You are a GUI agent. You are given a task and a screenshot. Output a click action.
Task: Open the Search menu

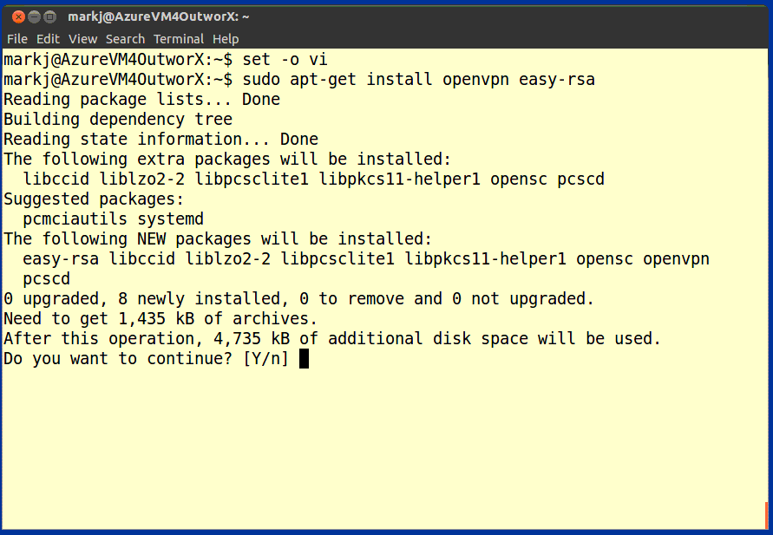(125, 39)
